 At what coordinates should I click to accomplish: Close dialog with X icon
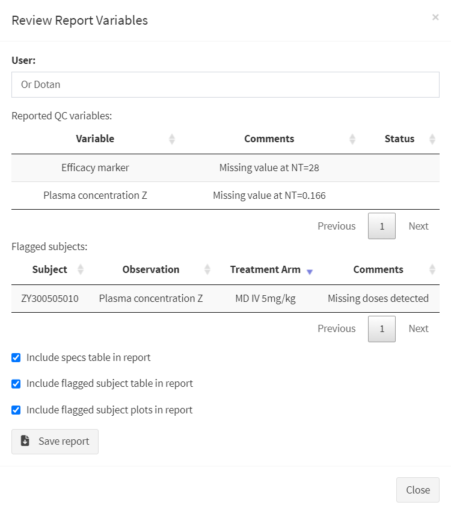point(435,17)
